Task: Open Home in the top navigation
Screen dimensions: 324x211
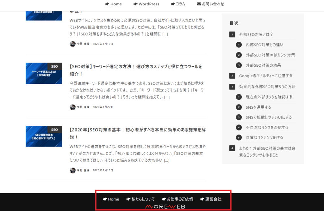Action: pos(116,4)
